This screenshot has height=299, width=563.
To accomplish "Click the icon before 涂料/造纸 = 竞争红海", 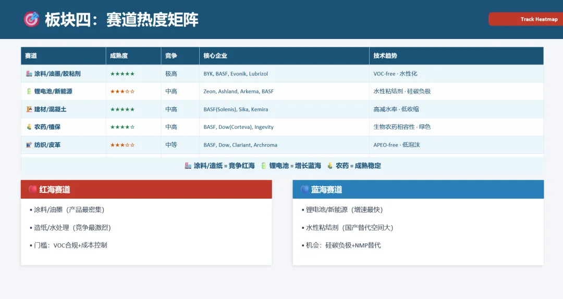I will pos(188,165).
